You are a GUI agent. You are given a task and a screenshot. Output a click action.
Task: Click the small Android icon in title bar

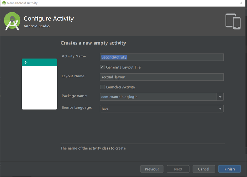coord(4,3)
